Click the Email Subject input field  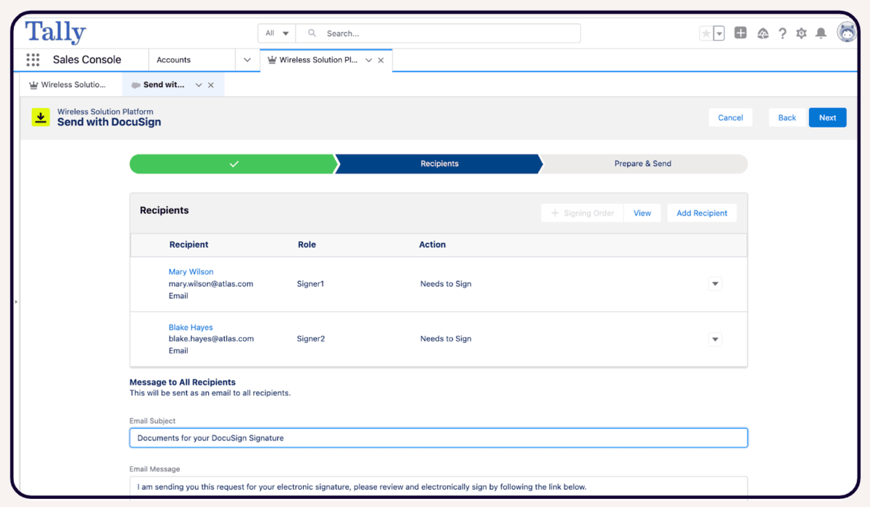tap(438, 438)
